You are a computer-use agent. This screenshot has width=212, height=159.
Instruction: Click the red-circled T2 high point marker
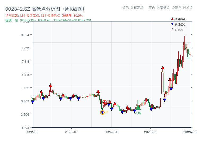click(104, 102)
